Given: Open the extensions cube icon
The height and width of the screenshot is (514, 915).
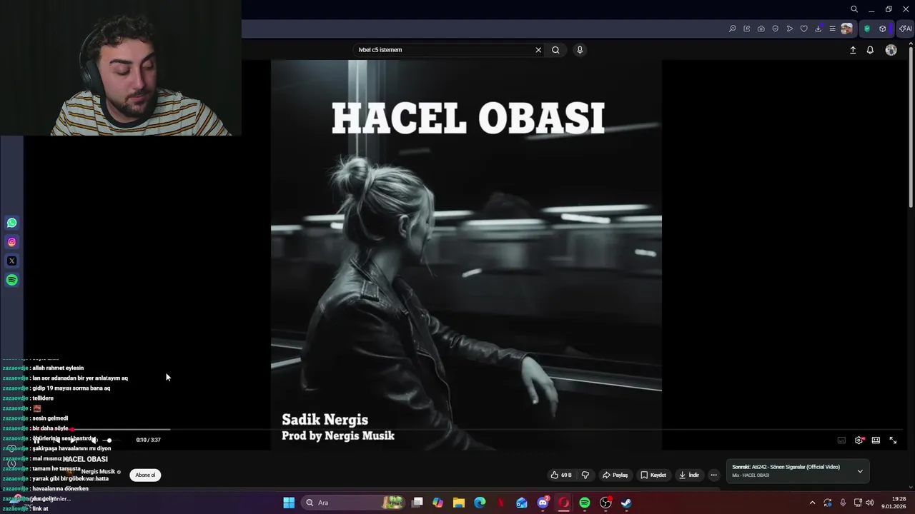Looking at the screenshot, I should [883, 29].
